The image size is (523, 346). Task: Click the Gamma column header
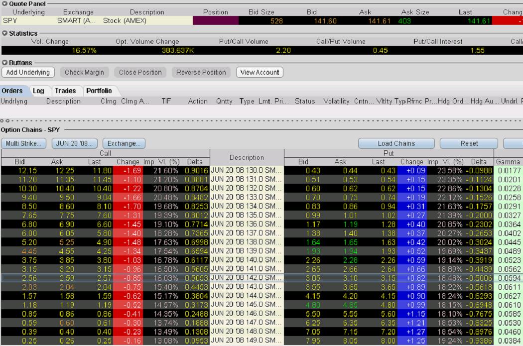coord(508,162)
